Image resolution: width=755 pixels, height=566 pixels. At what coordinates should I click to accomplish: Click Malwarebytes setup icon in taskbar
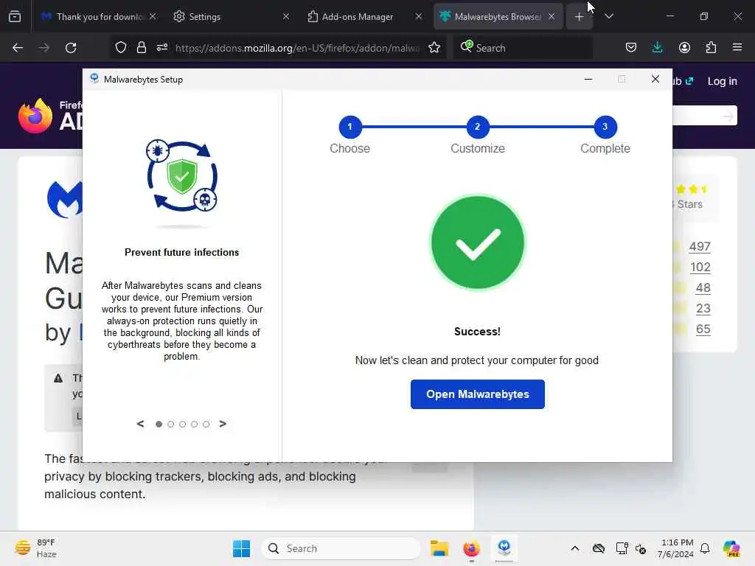(x=504, y=548)
